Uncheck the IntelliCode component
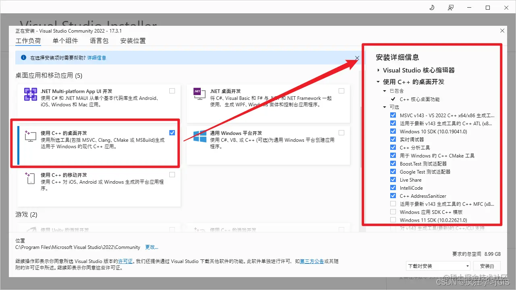This screenshot has width=516, height=290. pos(393,188)
